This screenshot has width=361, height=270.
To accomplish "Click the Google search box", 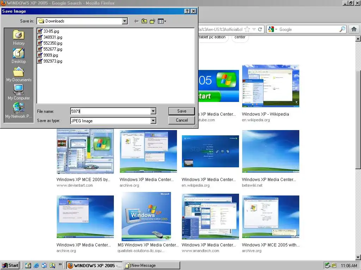I will point(308,30).
